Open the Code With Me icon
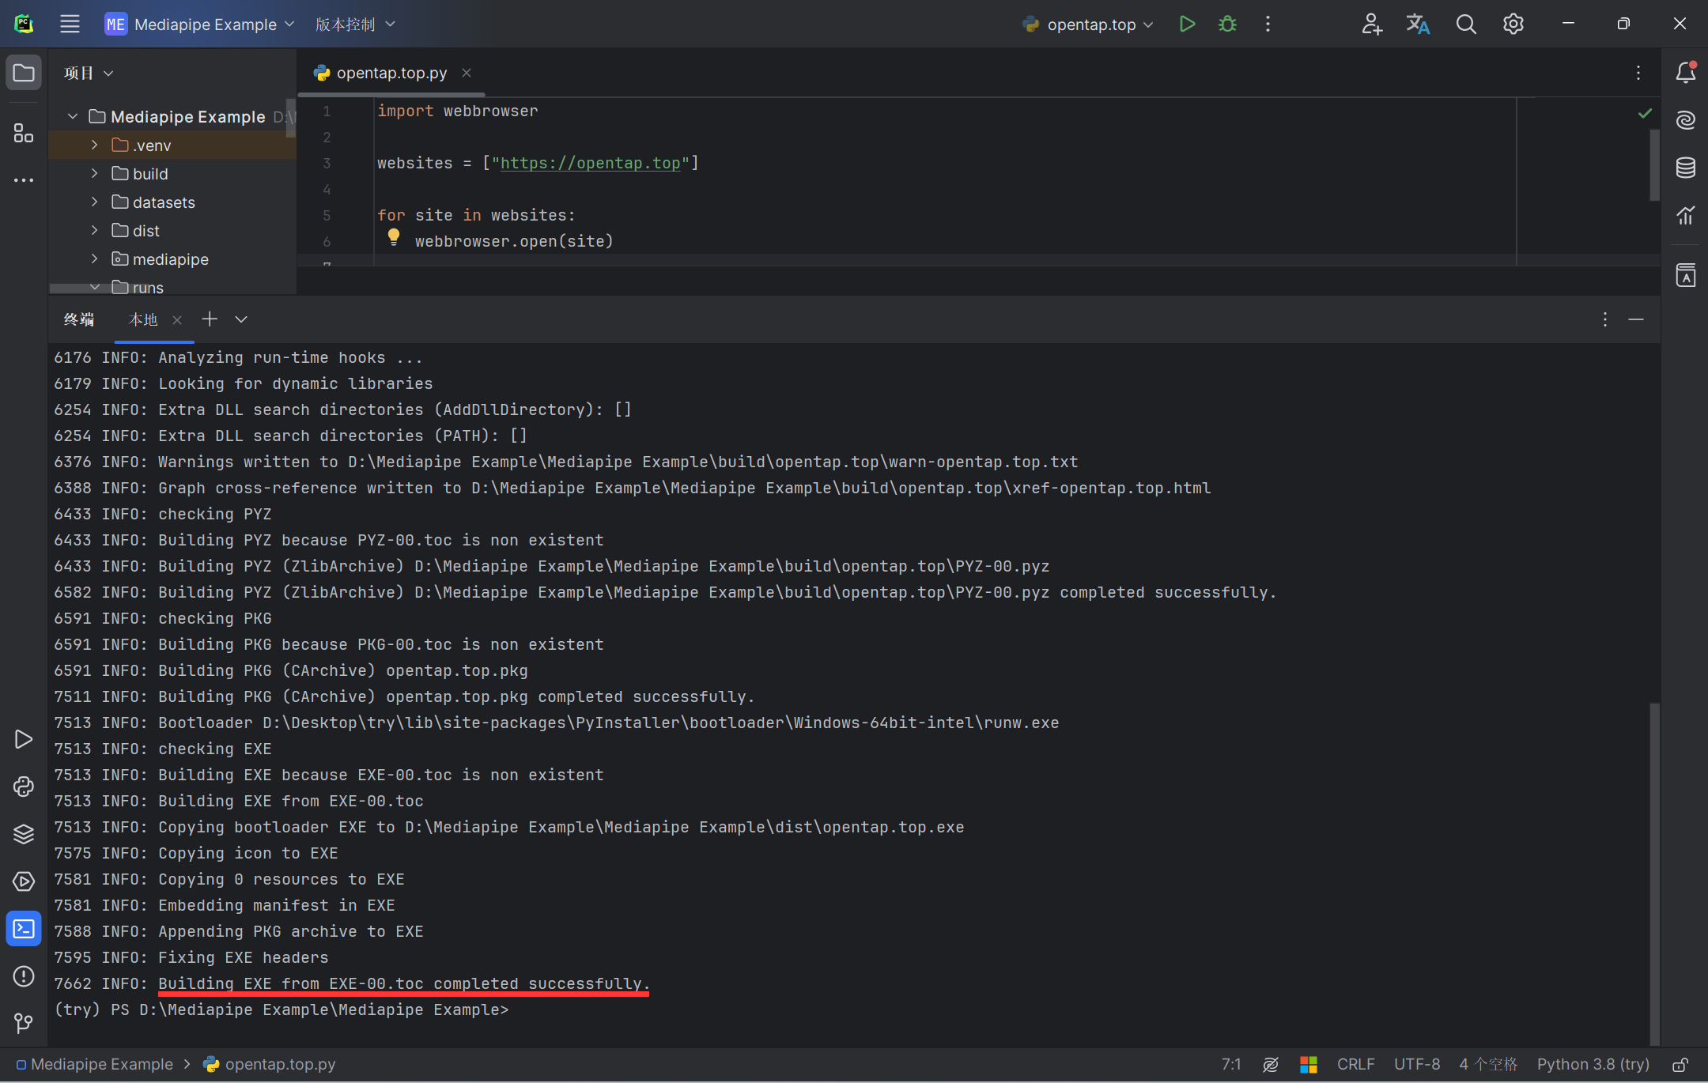 1372,24
